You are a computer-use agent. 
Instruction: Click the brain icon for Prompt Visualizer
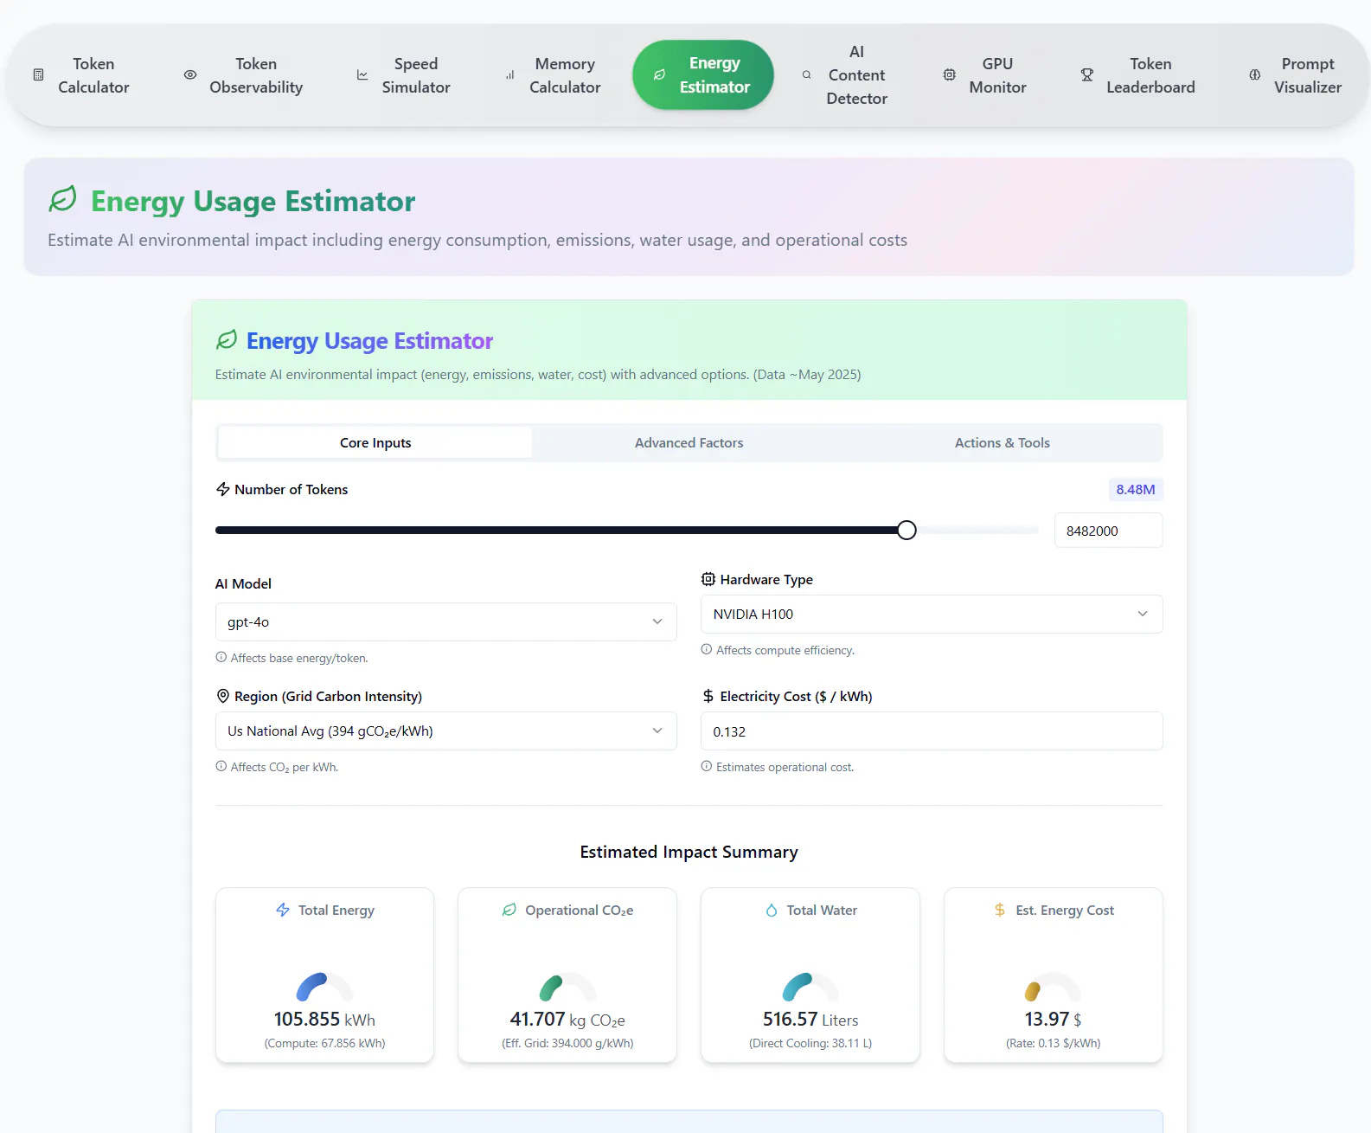tap(1255, 75)
